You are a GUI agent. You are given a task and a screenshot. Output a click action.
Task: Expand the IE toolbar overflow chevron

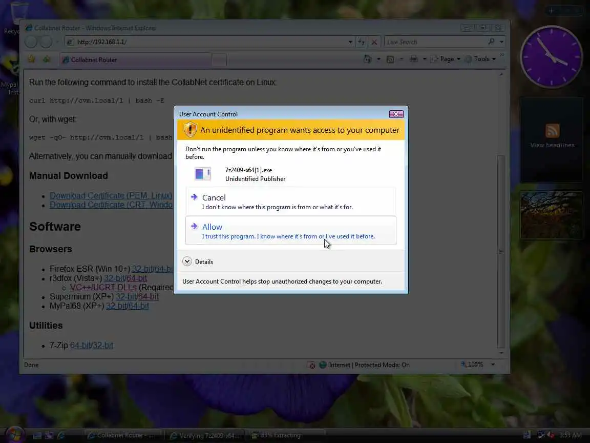click(x=502, y=55)
